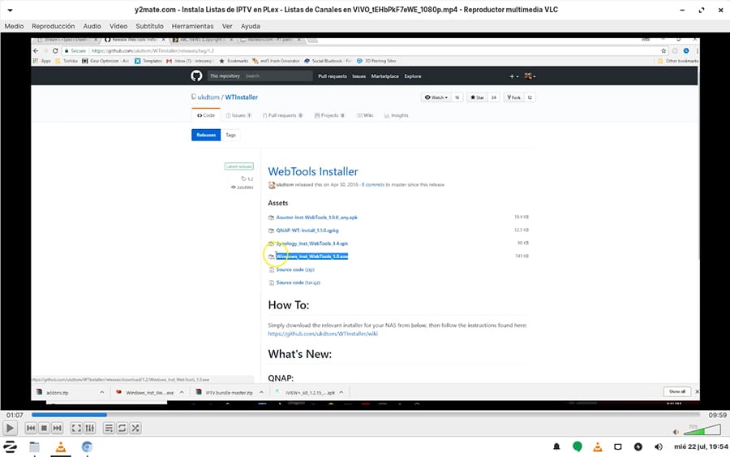Mute audio using the VLC speaker icon
Screen dimensions: 730x457
[x=676, y=432]
